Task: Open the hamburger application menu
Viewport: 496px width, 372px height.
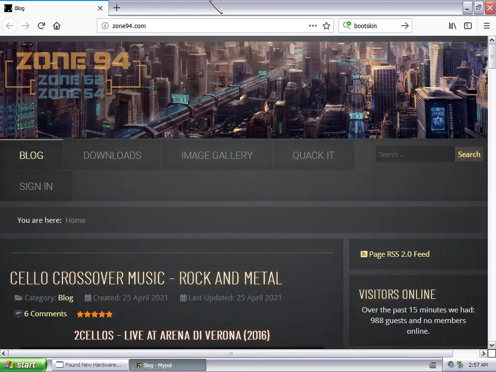Action: click(x=487, y=26)
